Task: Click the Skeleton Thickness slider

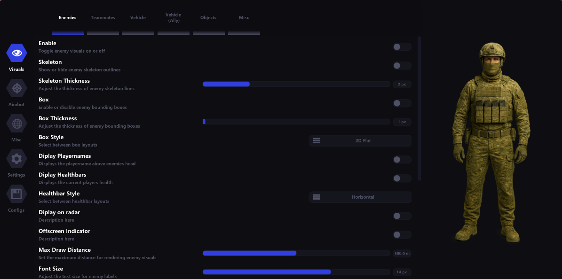Action: coord(296,84)
